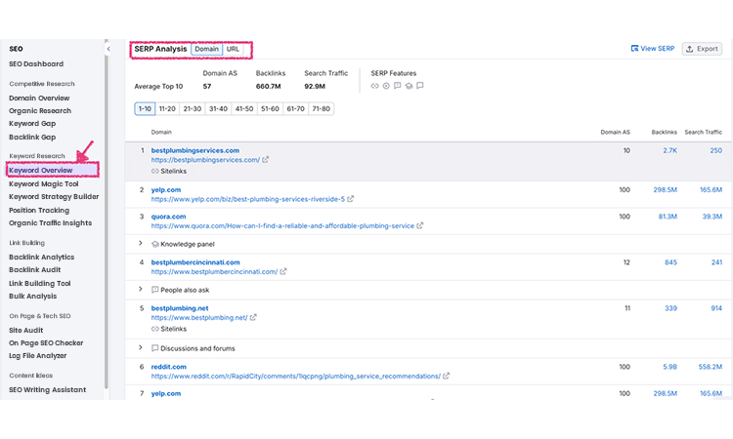Select results range 41-50
The height and width of the screenshot is (439, 733).
coord(244,108)
